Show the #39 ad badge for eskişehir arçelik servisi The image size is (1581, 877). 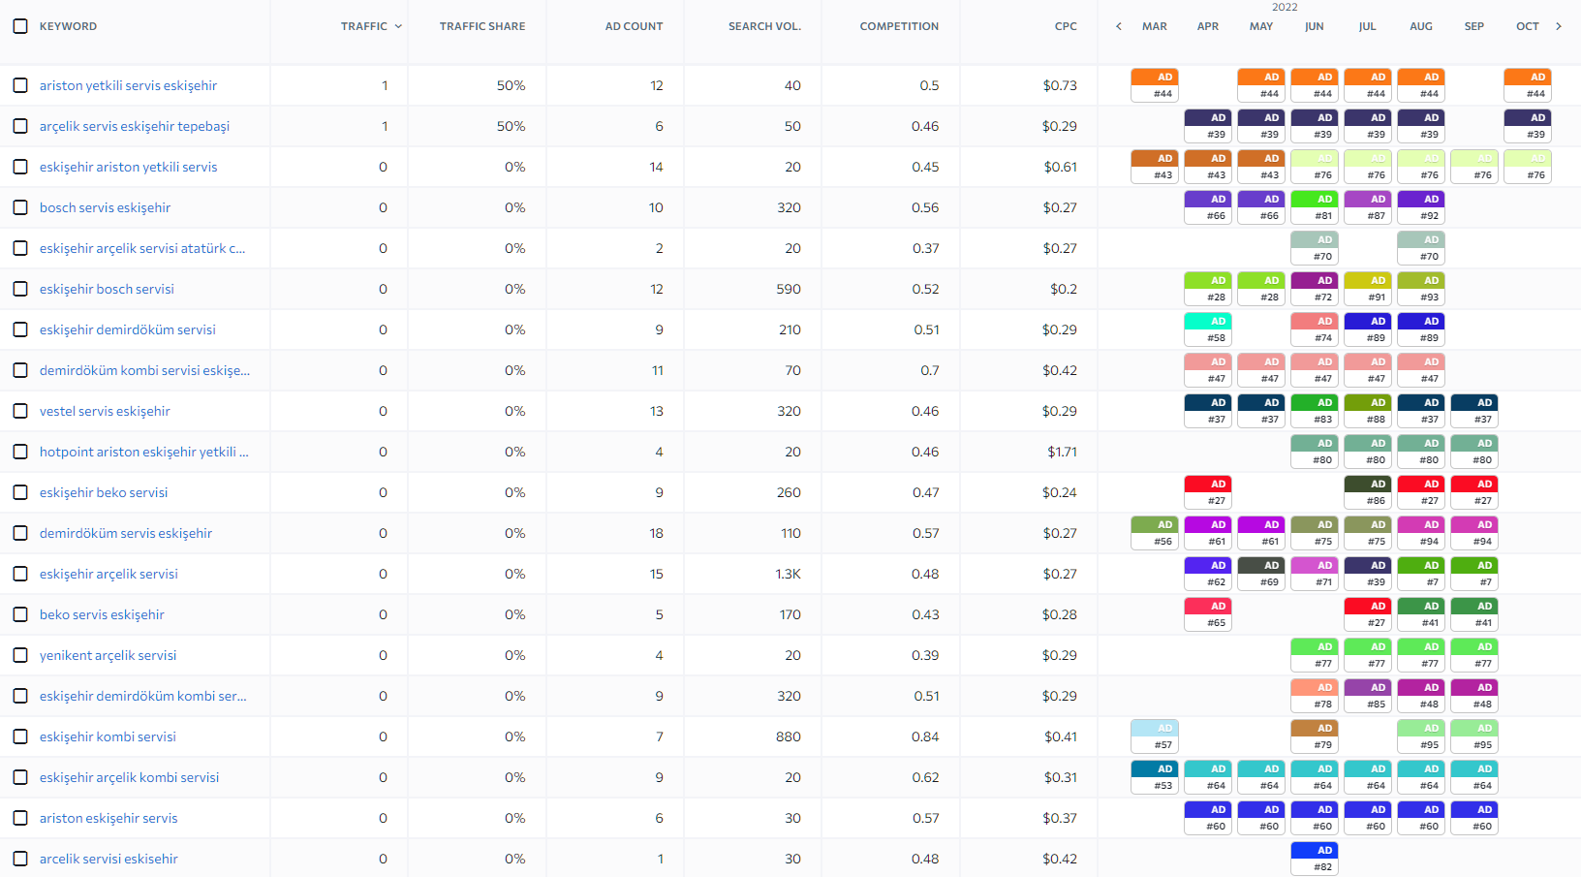[x=1368, y=574]
